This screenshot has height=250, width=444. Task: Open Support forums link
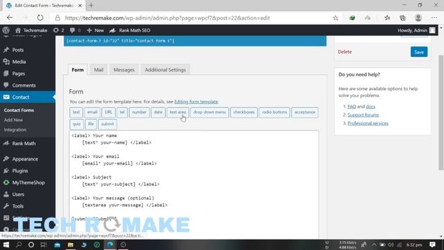[363, 115]
